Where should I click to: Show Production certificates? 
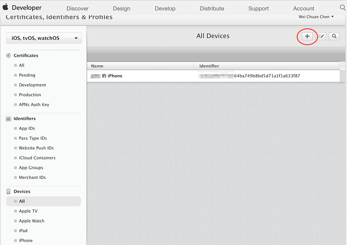pyautogui.click(x=30, y=95)
